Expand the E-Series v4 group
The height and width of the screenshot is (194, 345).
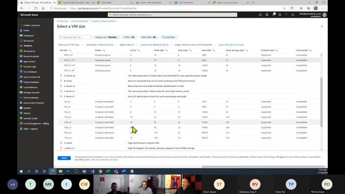pos(61,91)
